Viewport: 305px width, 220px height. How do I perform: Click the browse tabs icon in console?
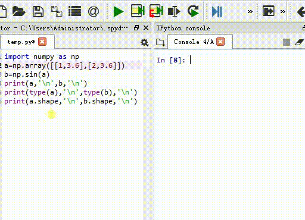[x=160, y=42]
